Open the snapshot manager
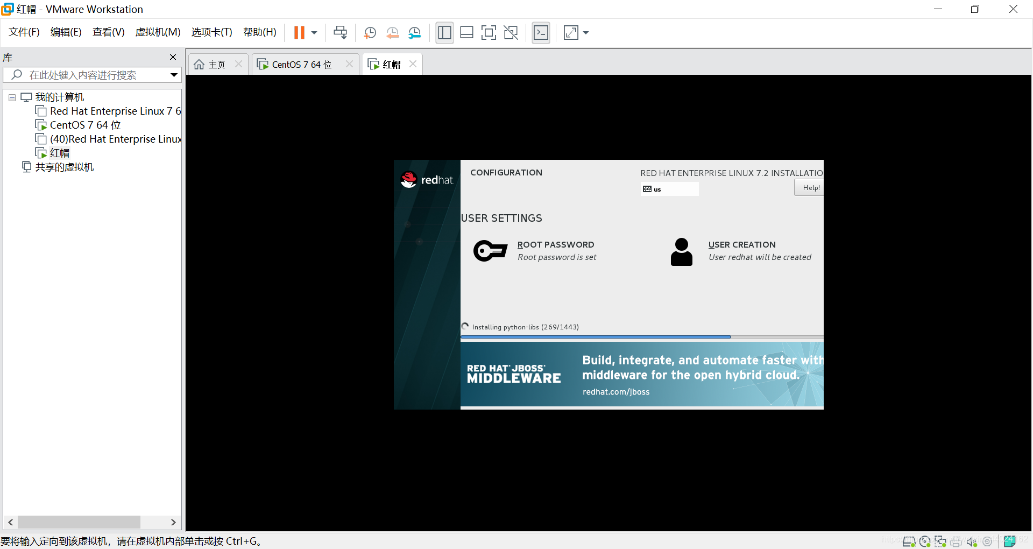This screenshot has width=1033, height=549. (x=414, y=33)
